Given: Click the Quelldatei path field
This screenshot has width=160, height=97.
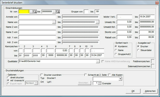Looking at the screenshot, I should tap(57, 61).
